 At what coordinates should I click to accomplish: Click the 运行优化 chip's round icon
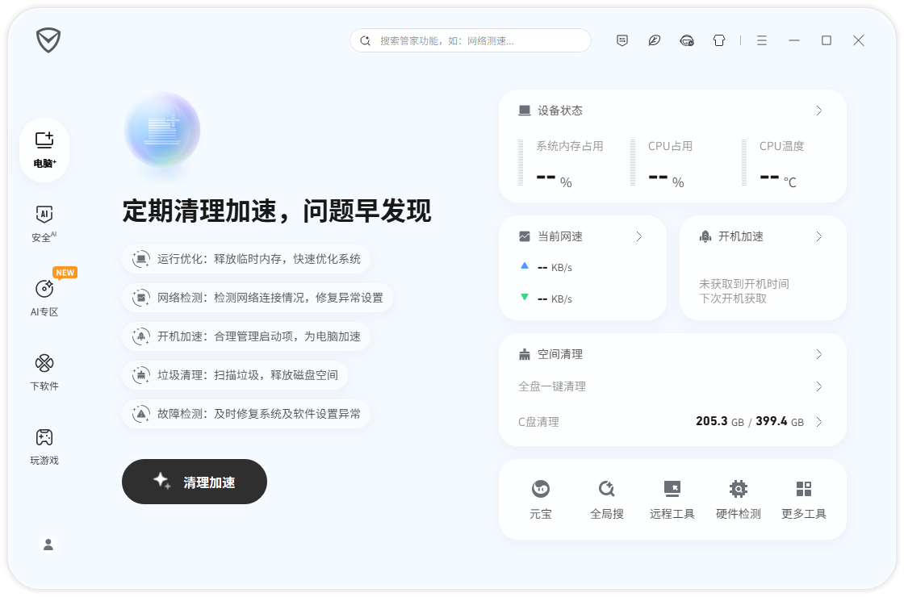[140, 259]
